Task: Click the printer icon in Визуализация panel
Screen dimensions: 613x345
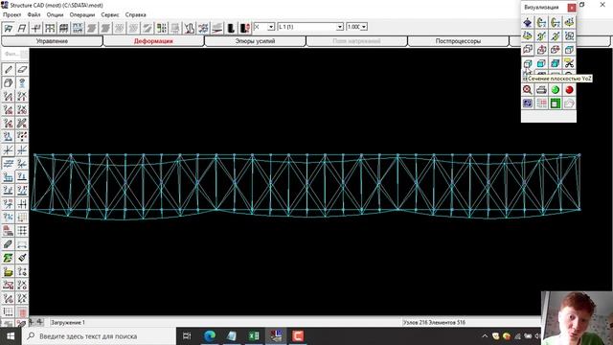Action: click(541, 89)
